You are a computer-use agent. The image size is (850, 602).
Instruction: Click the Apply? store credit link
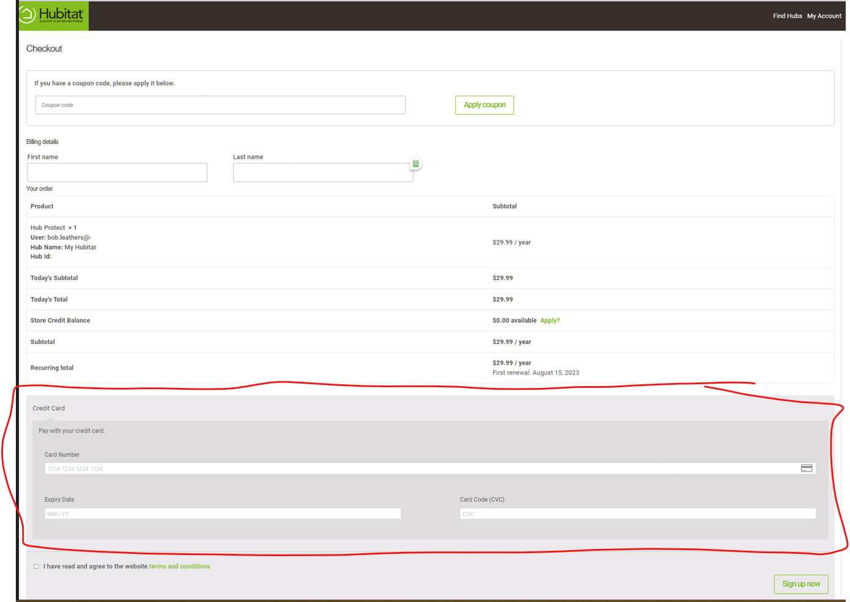coord(550,321)
